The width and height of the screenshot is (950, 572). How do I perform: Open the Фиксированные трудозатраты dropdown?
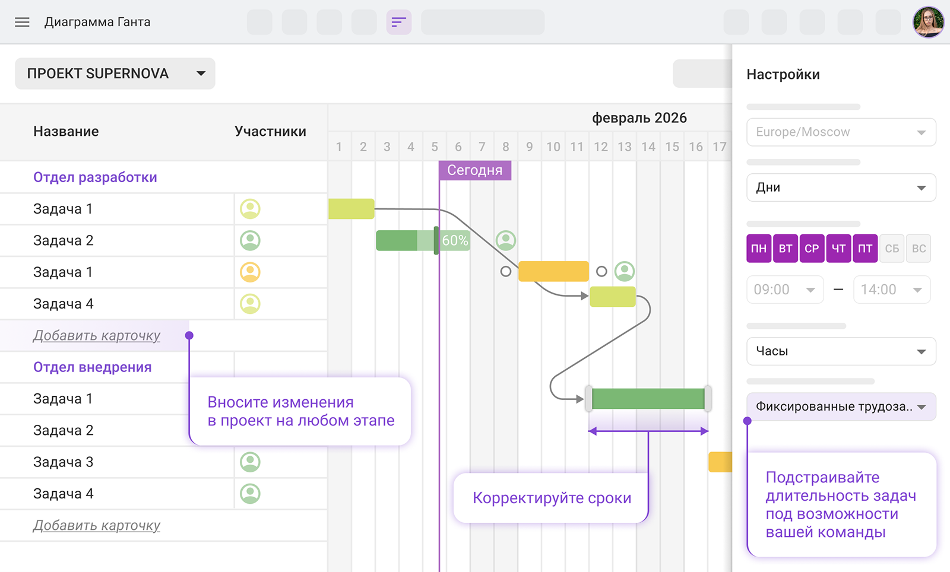tap(841, 406)
